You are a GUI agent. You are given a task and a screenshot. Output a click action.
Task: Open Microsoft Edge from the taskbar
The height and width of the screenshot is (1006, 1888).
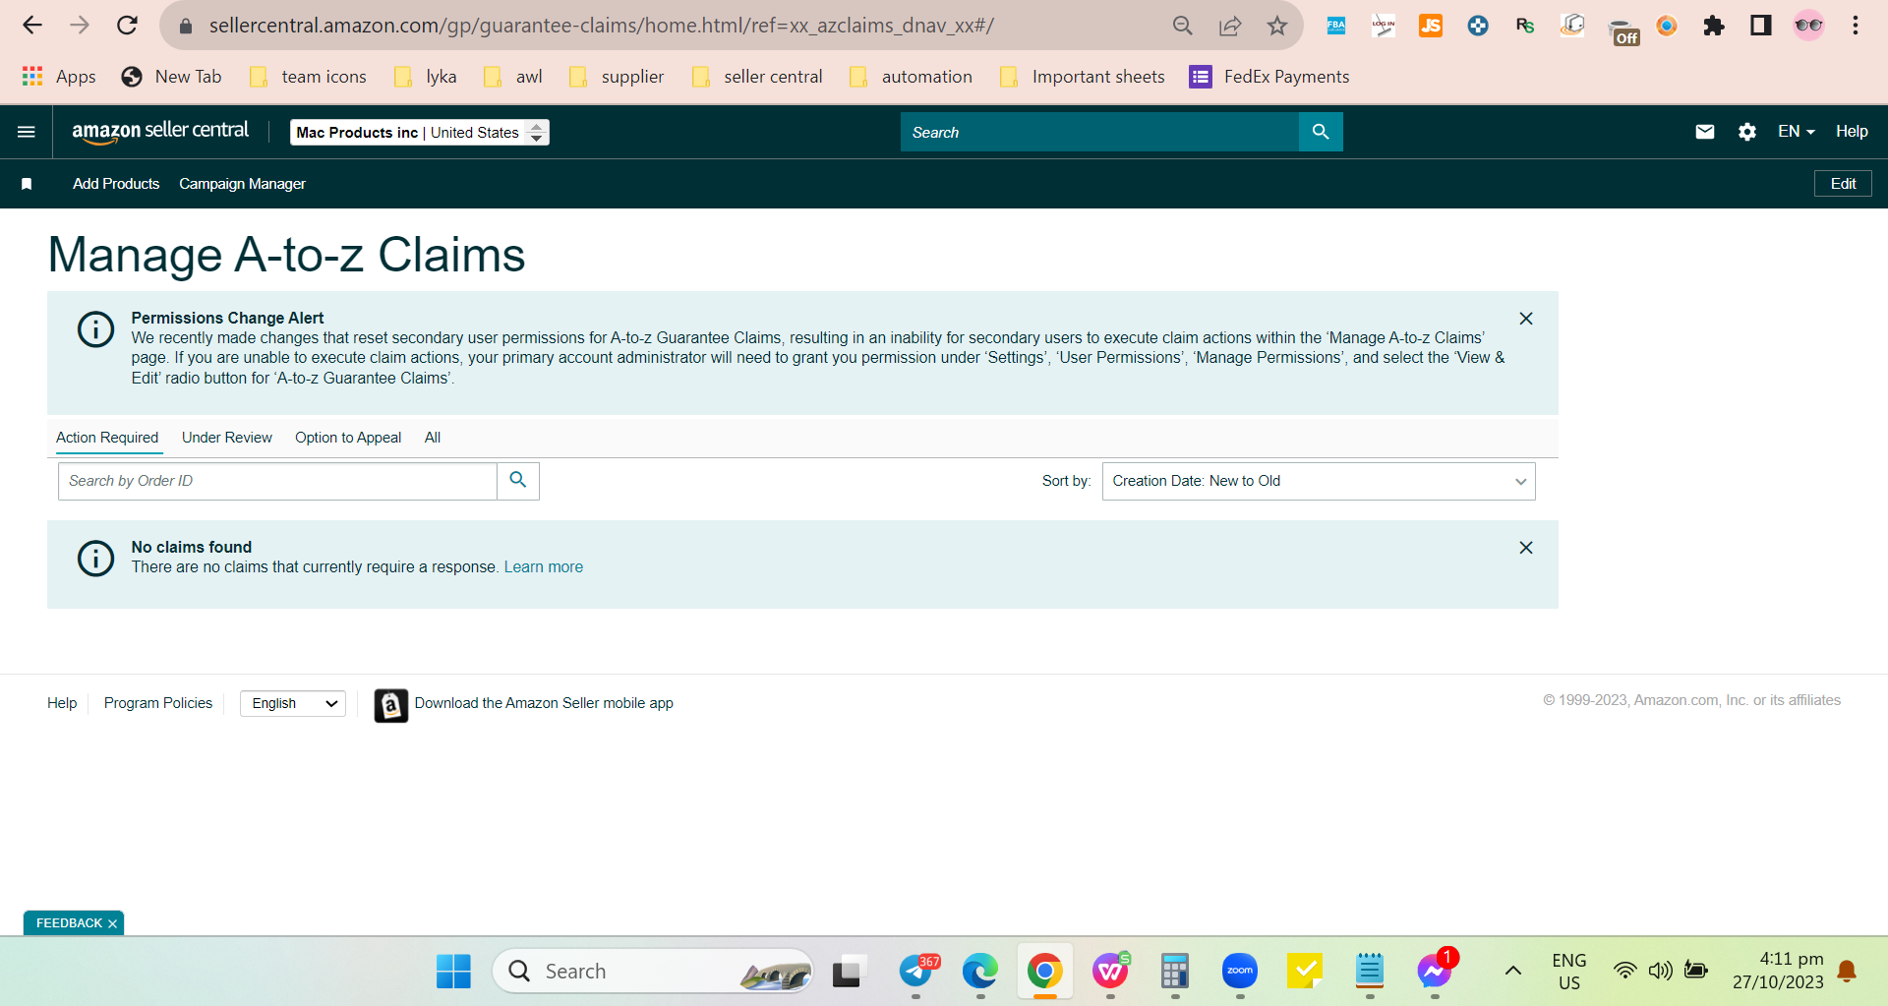point(980,972)
